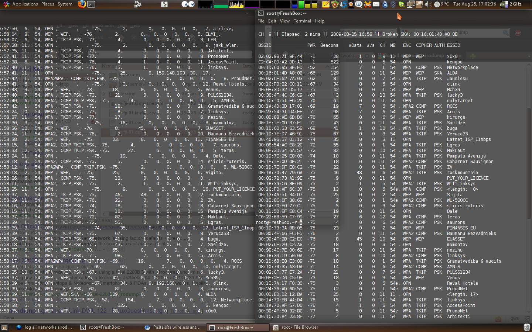Open the volume control speaker icon
Screen dimensions: 532x332
pos(428,4)
